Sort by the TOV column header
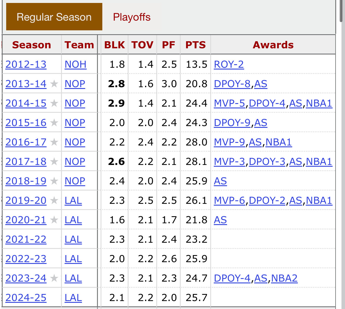 click(x=142, y=45)
